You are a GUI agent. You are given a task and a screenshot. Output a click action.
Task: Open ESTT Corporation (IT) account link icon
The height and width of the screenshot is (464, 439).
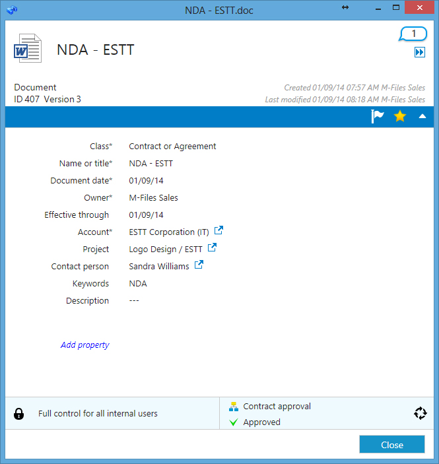tap(219, 231)
